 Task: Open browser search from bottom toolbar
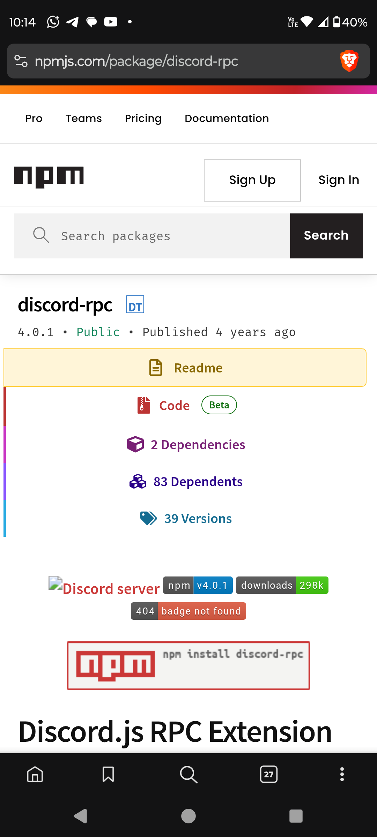click(188, 774)
